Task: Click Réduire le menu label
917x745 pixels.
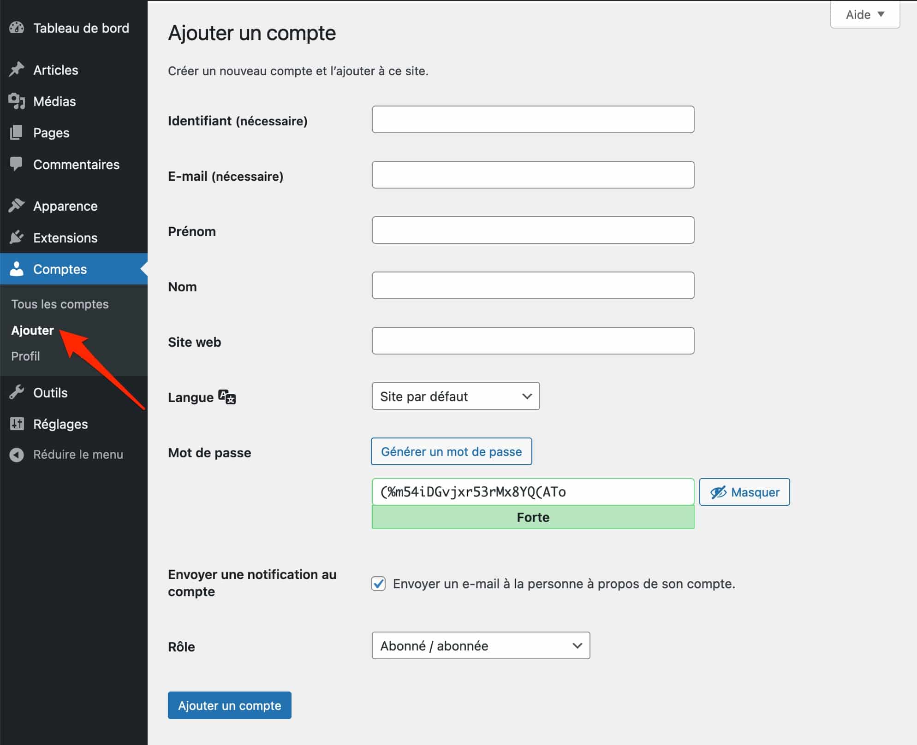Action: coord(78,455)
